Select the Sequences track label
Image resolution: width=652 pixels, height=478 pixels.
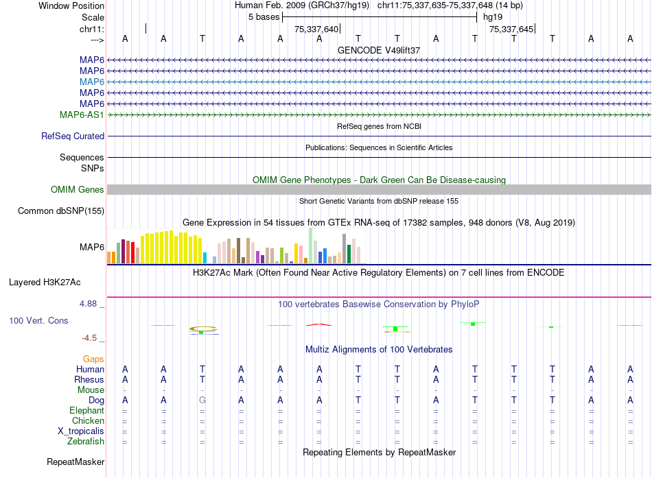pos(82,157)
